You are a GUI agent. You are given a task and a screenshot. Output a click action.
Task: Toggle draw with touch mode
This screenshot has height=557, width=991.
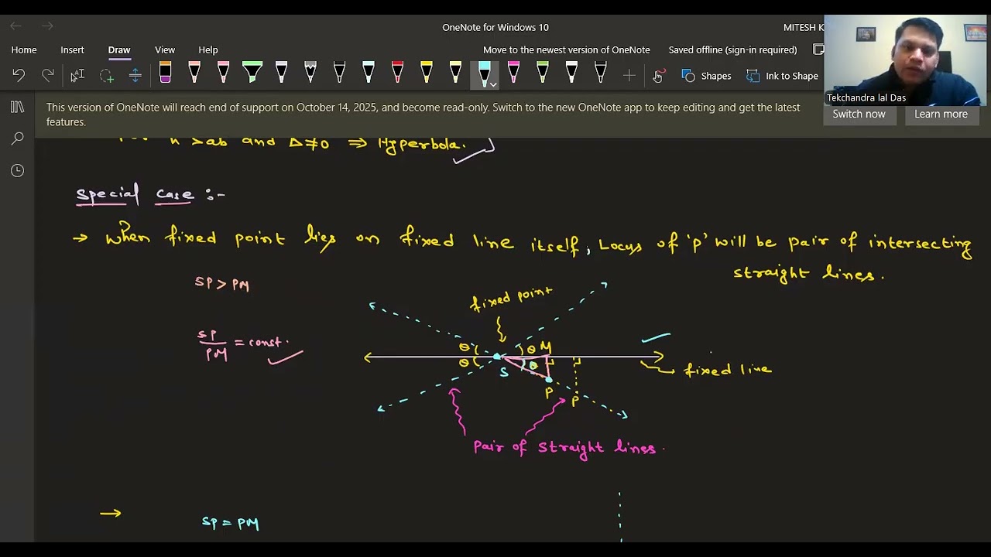(658, 76)
